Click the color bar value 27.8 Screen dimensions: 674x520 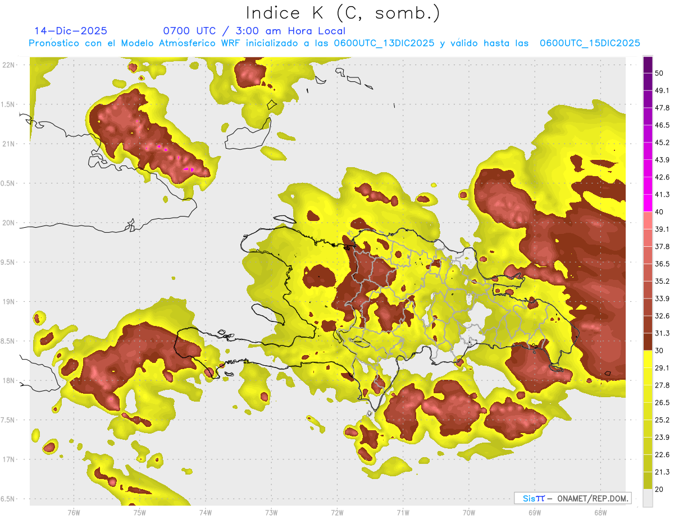662,385
